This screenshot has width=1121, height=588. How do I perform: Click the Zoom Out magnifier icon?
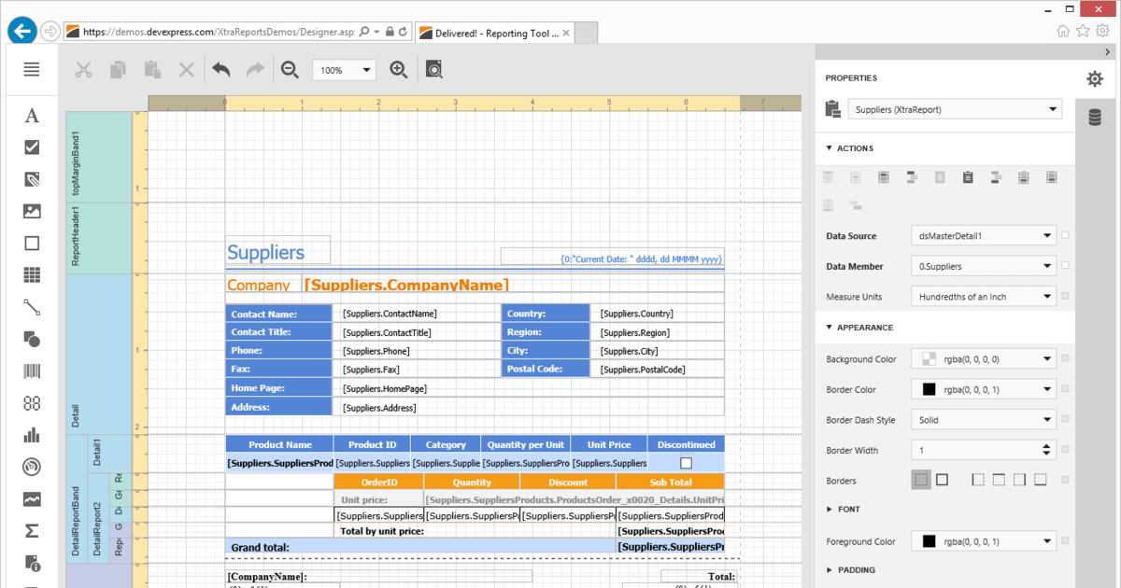point(291,70)
